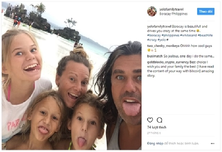Visit busimatch commenter profile
The height and width of the screenshot is (152, 222).
click(x=155, y=56)
